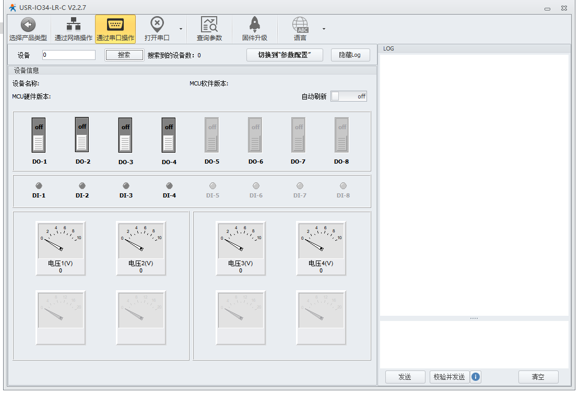Click the blue info icon beside 校验并发送
The height and width of the screenshot is (396, 579).
(x=476, y=377)
